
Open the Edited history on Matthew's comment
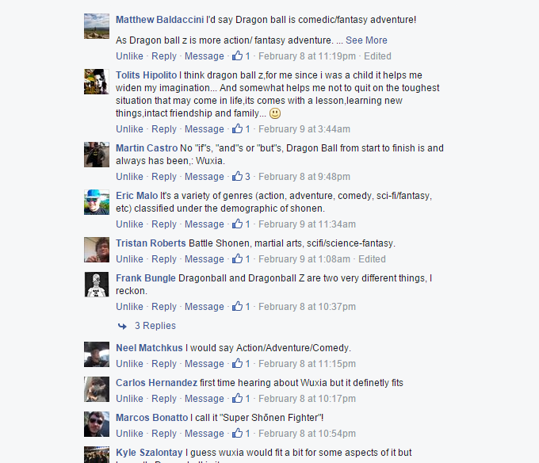[x=377, y=56]
